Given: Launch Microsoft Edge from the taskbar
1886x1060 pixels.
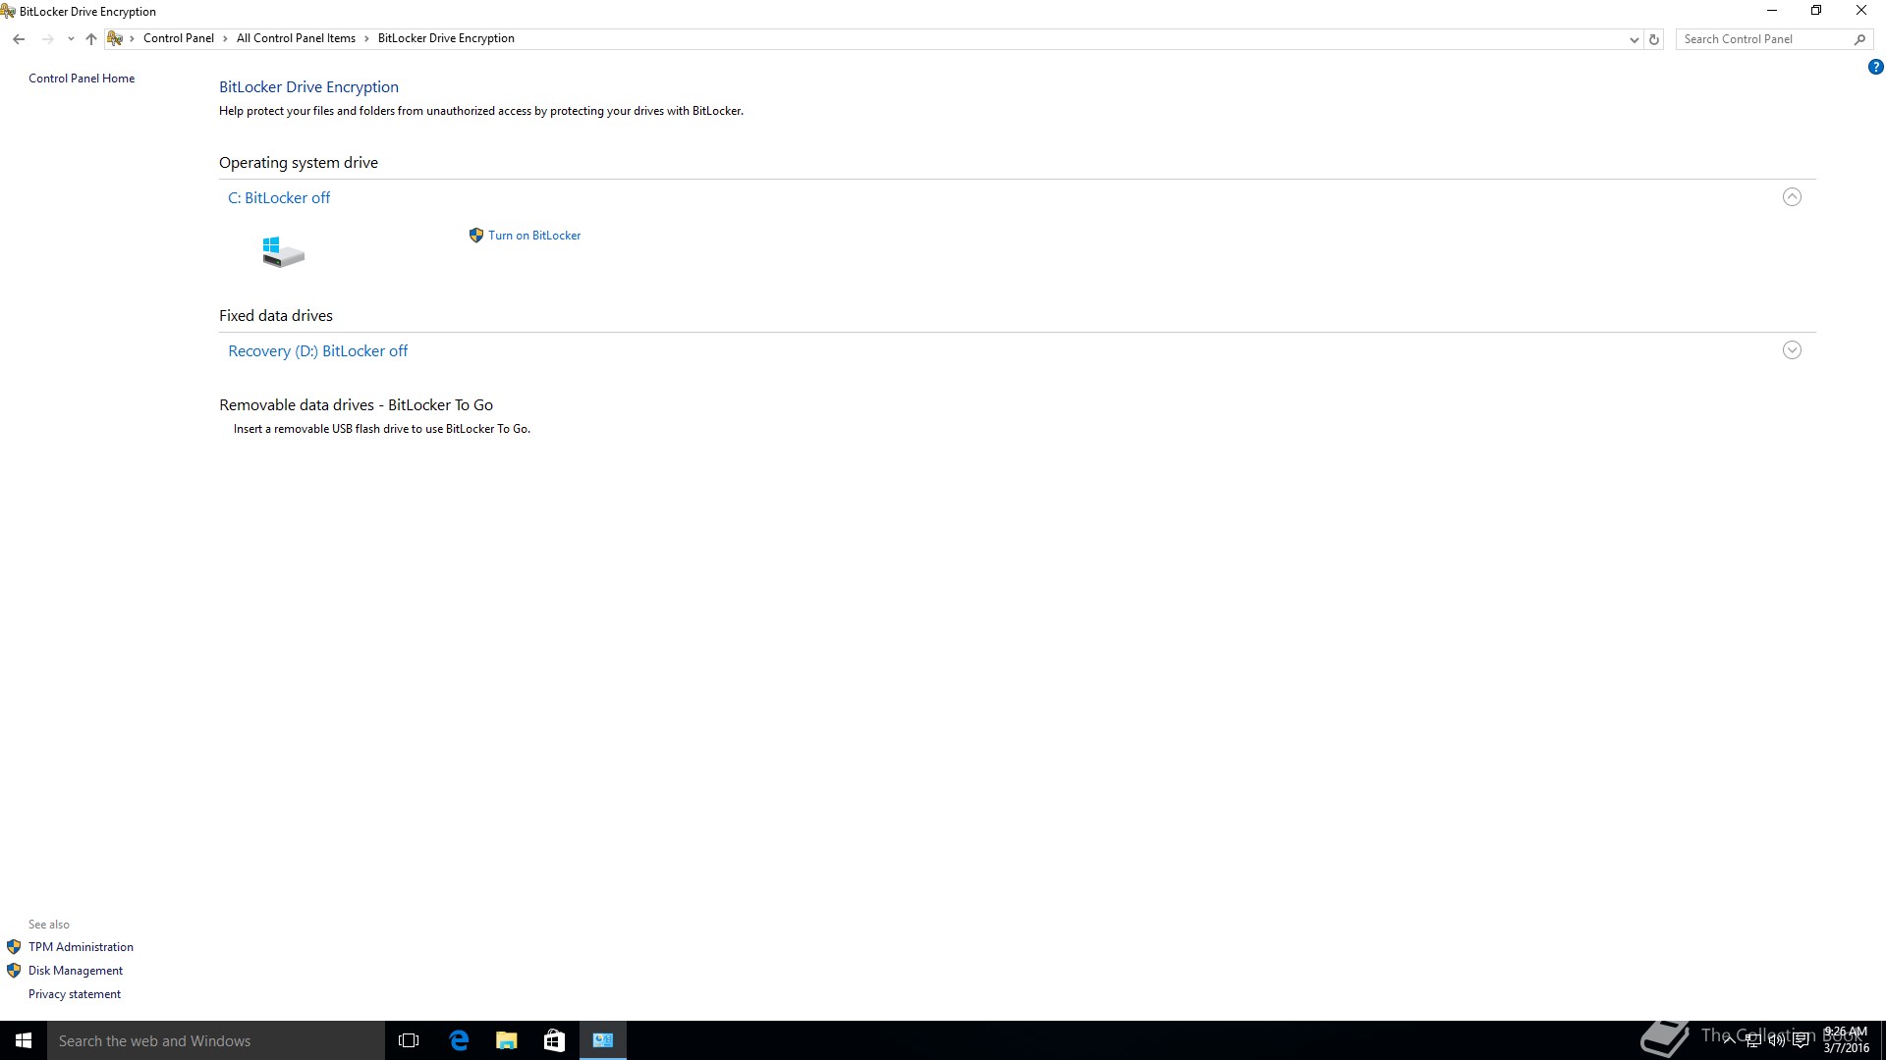Looking at the screenshot, I should (459, 1040).
